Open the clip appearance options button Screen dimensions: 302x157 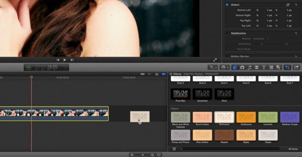point(159,155)
